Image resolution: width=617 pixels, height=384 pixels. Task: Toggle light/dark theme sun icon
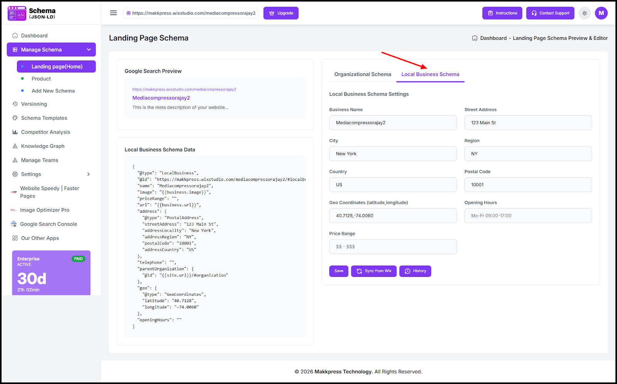click(585, 13)
